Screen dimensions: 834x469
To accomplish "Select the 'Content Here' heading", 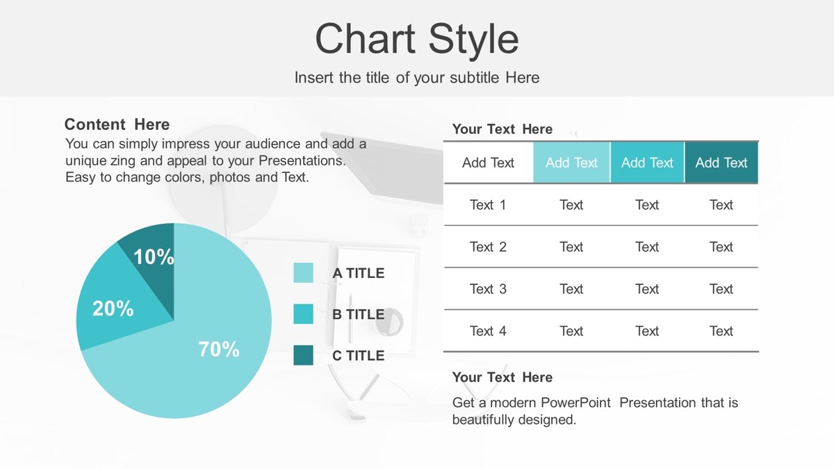I will (117, 124).
